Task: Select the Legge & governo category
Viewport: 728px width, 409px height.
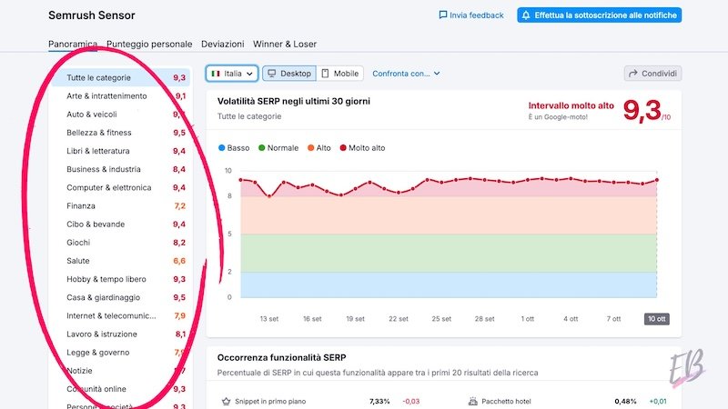Action: coord(121,353)
